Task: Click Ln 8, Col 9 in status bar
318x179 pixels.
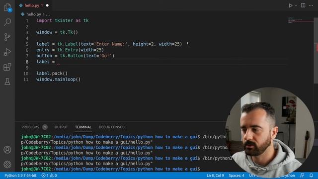Action: (x=215, y=176)
